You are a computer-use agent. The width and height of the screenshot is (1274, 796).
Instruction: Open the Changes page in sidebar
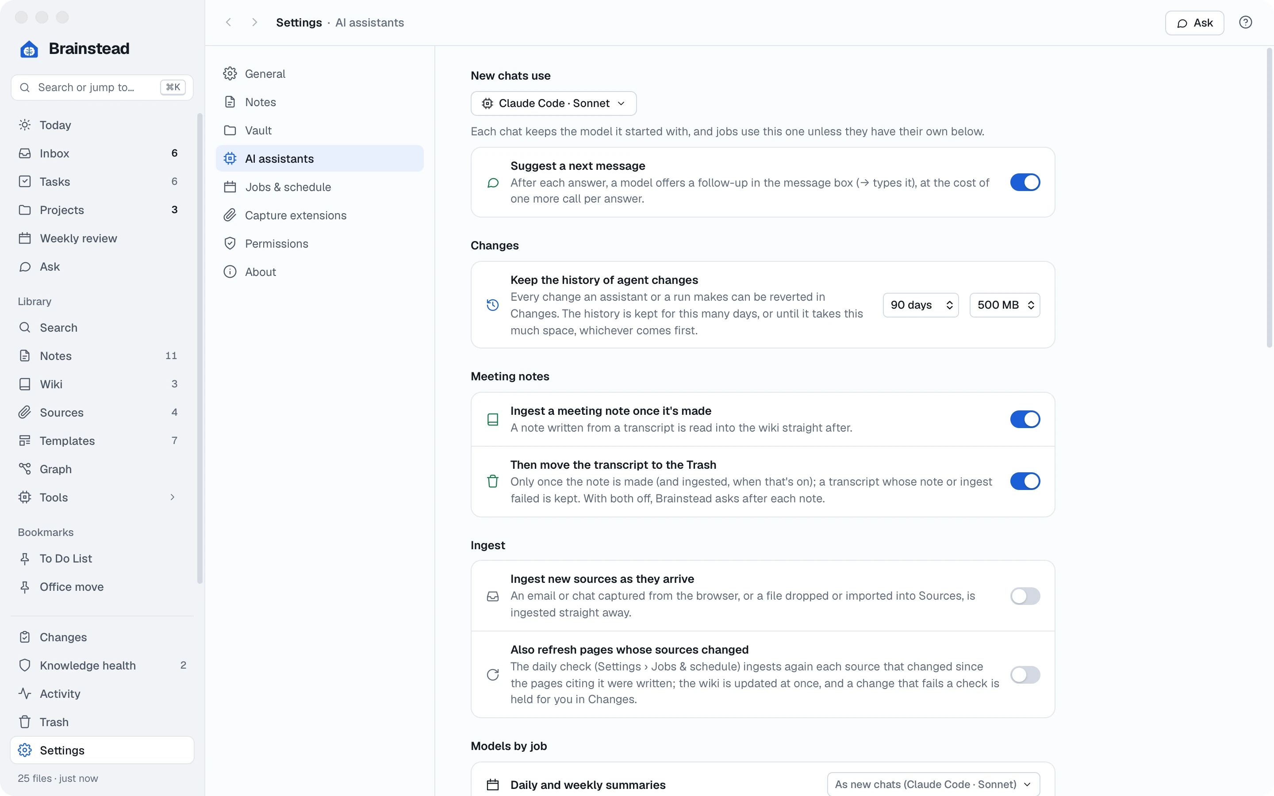102,637
